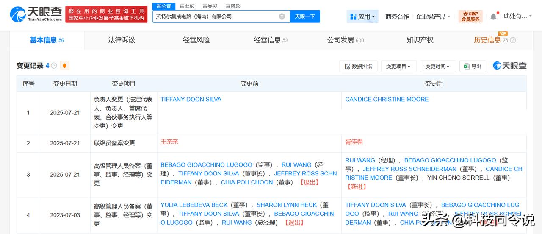Clear the search box with X icon
The image size is (542, 234).
click(282, 16)
